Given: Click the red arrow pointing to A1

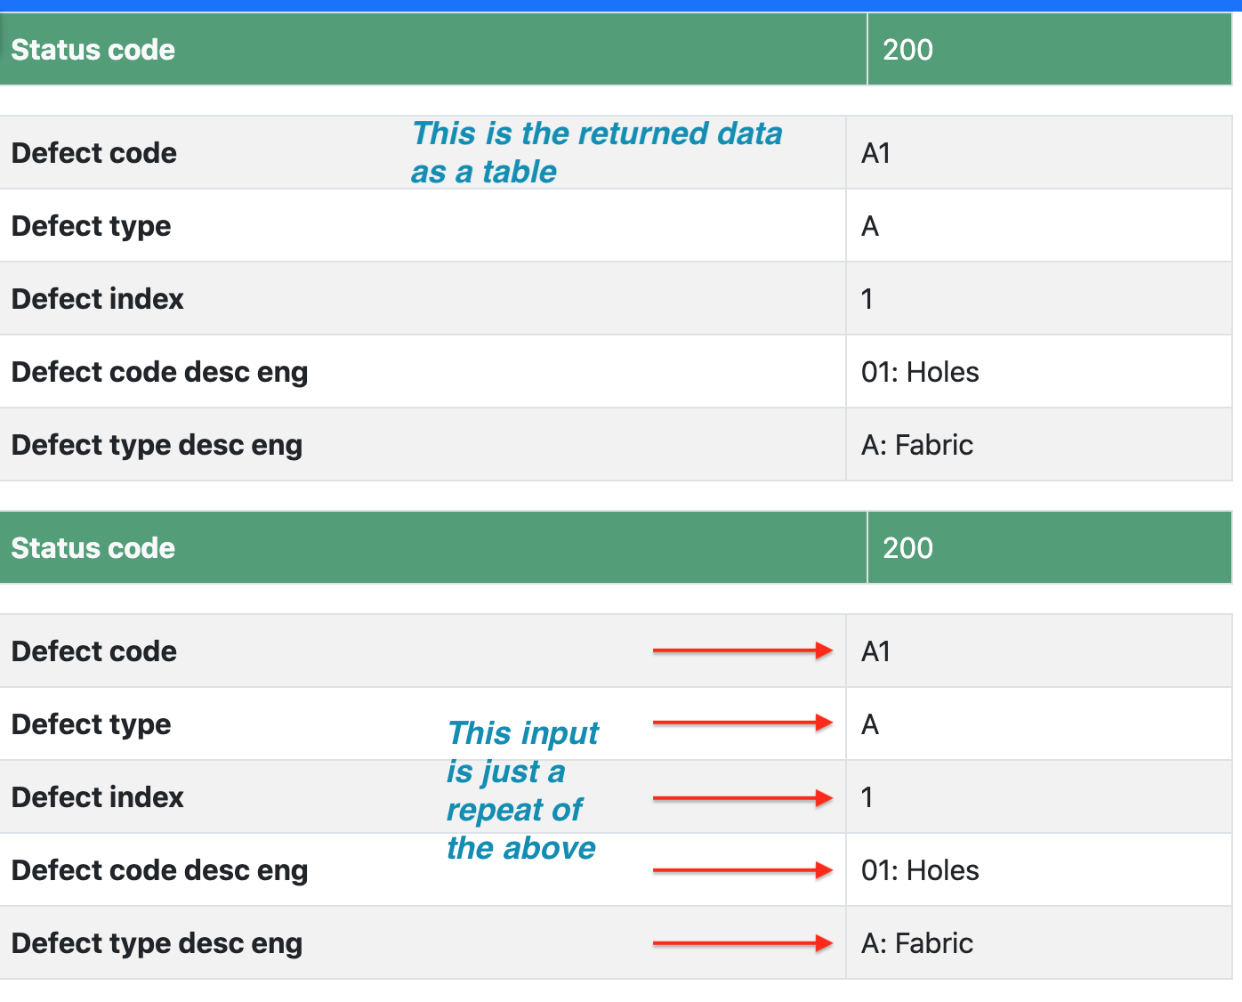Looking at the screenshot, I should pyautogui.click(x=743, y=651).
